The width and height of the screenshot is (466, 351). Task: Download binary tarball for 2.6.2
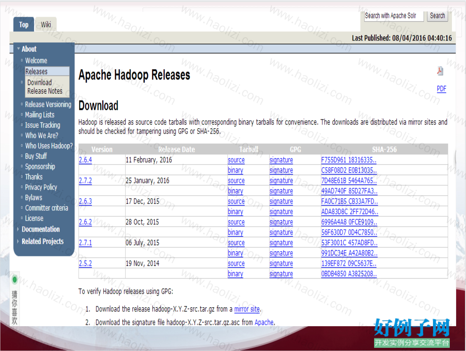click(235, 232)
